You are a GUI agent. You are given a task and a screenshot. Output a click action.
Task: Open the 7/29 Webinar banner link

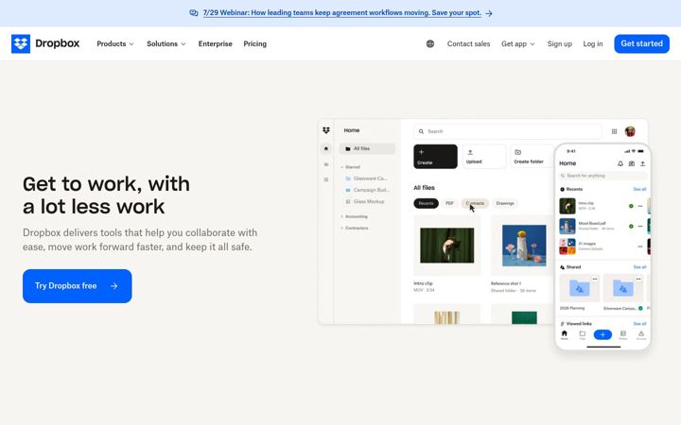[341, 13]
